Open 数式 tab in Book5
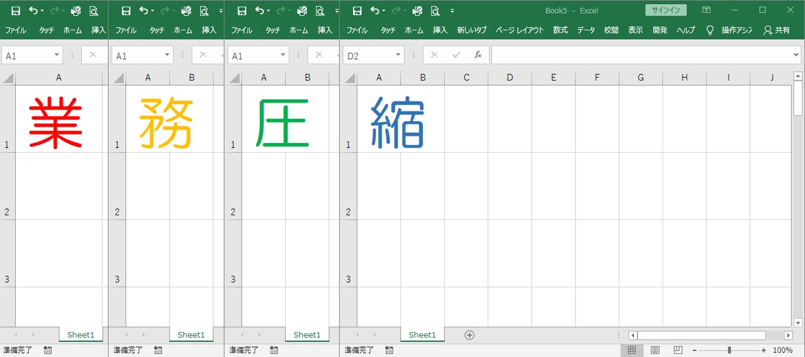 point(560,30)
